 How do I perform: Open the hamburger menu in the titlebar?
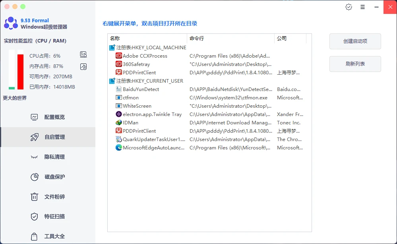pyautogui.click(x=362, y=7)
